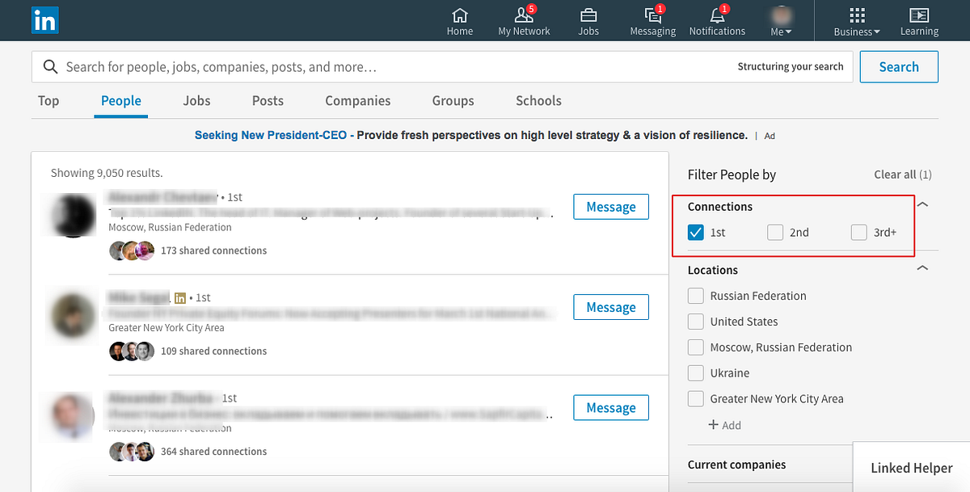Open My Network
This screenshot has height=492, width=970.
524,20
